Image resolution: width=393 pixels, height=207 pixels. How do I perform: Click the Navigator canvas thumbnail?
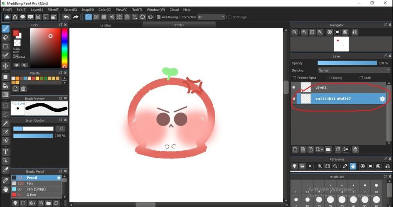click(x=341, y=44)
